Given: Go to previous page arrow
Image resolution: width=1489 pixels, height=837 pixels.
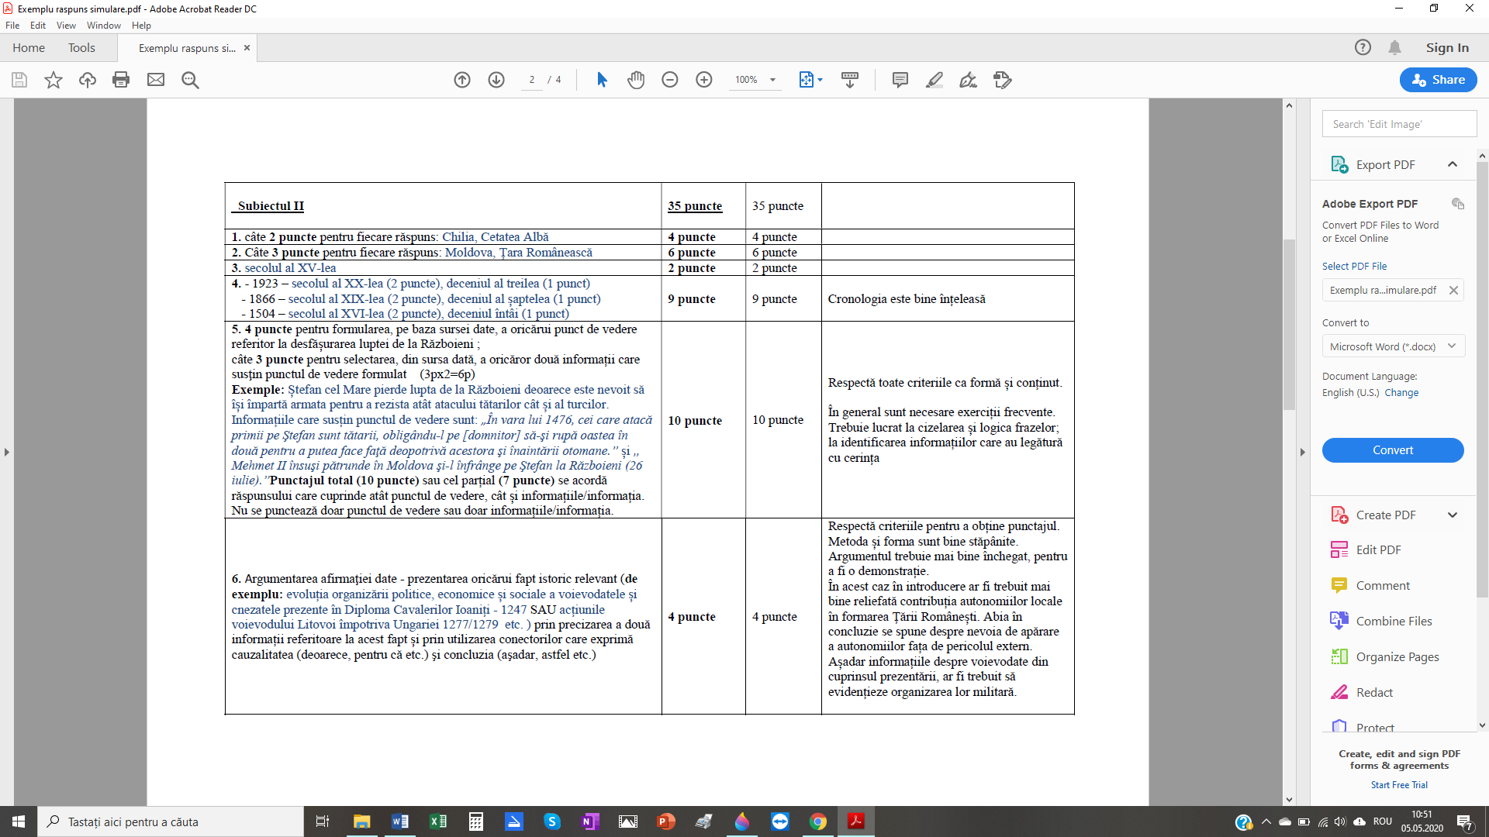Looking at the screenshot, I should click(x=462, y=80).
